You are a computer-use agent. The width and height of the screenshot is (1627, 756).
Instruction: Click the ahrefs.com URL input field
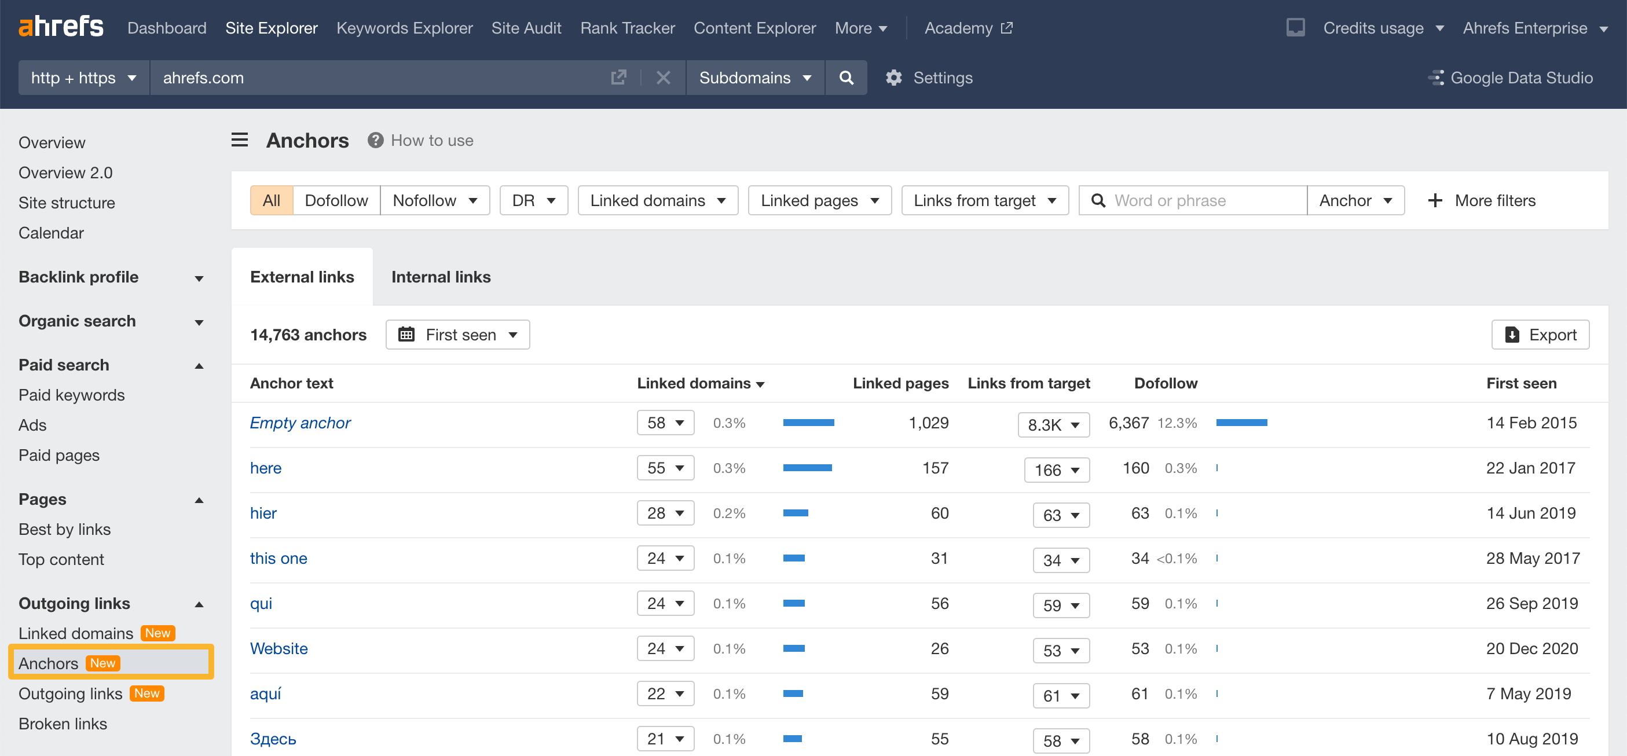(379, 78)
